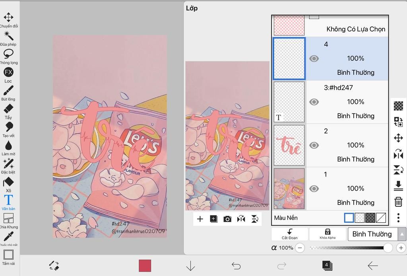This screenshot has width=407, height=276.
Task: Hide layer 3:#hd247 with eye icon
Action: 314,102
